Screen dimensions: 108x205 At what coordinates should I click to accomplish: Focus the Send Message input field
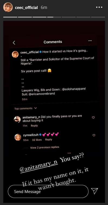pyautogui.click(x=48, y=191)
